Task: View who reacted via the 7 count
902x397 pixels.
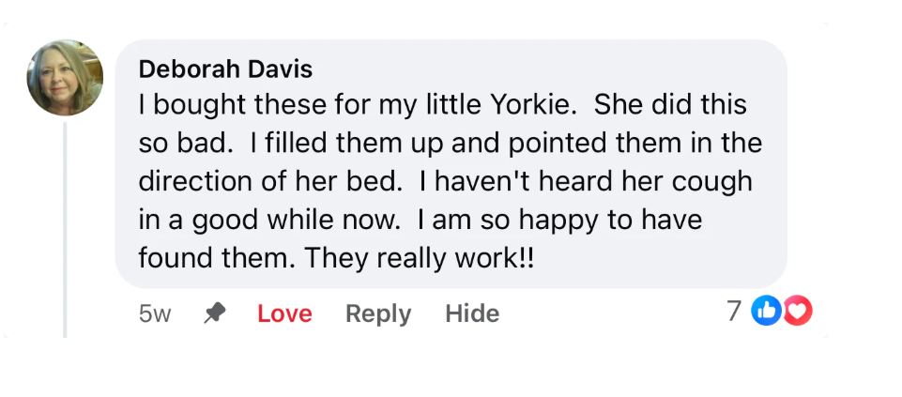Action: pyautogui.click(x=736, y=312)
